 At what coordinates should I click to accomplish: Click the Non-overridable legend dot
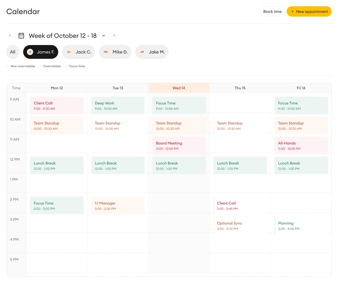click(8, 66)
